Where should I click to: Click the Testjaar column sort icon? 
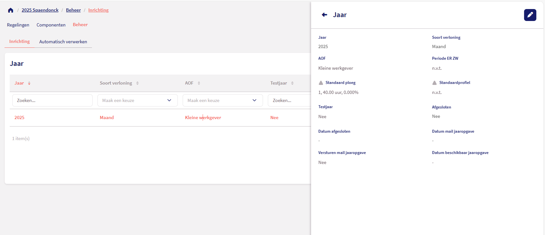pyautogui.click(x=292, y=83)
